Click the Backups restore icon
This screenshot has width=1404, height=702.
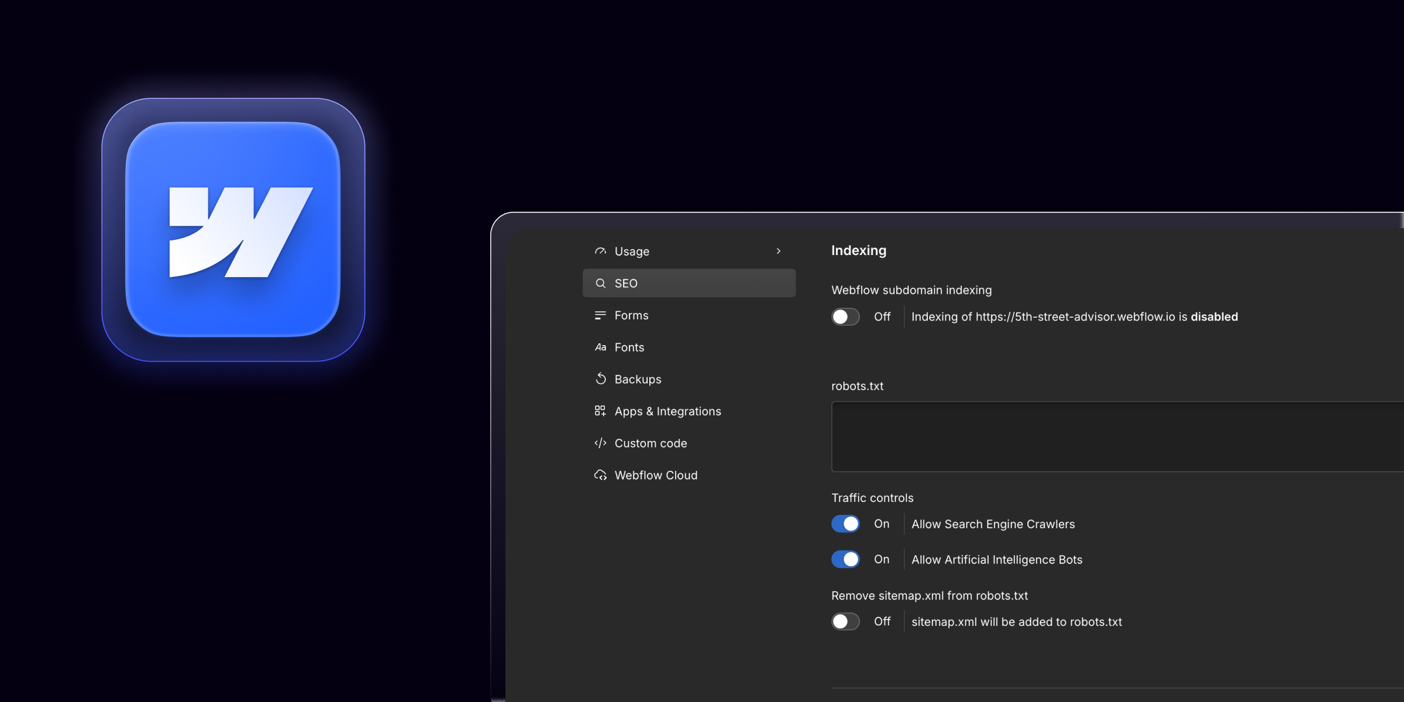pos(600,379)
